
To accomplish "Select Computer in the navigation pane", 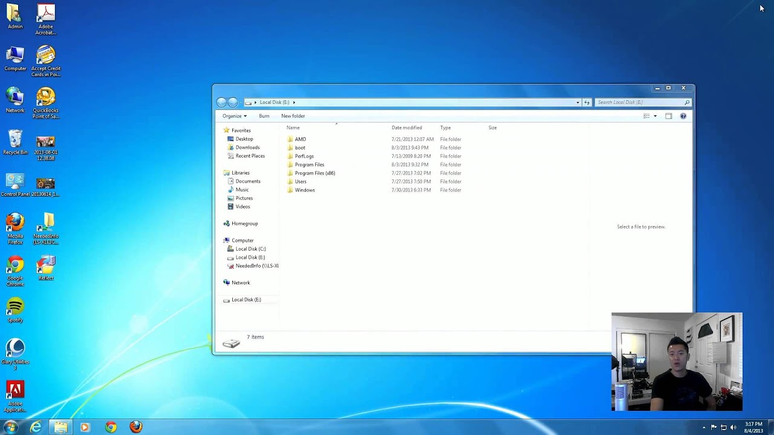I will pyautogui.click(x=242, y=240).
